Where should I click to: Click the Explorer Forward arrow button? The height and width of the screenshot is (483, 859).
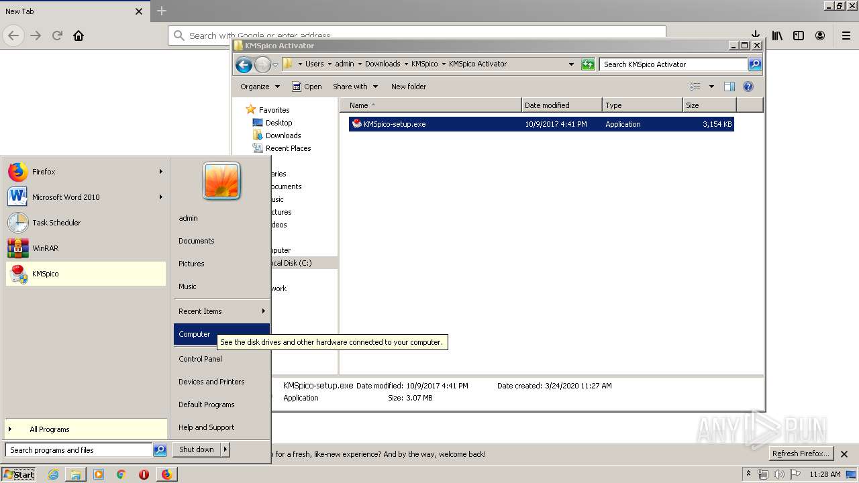coord(262,64)
